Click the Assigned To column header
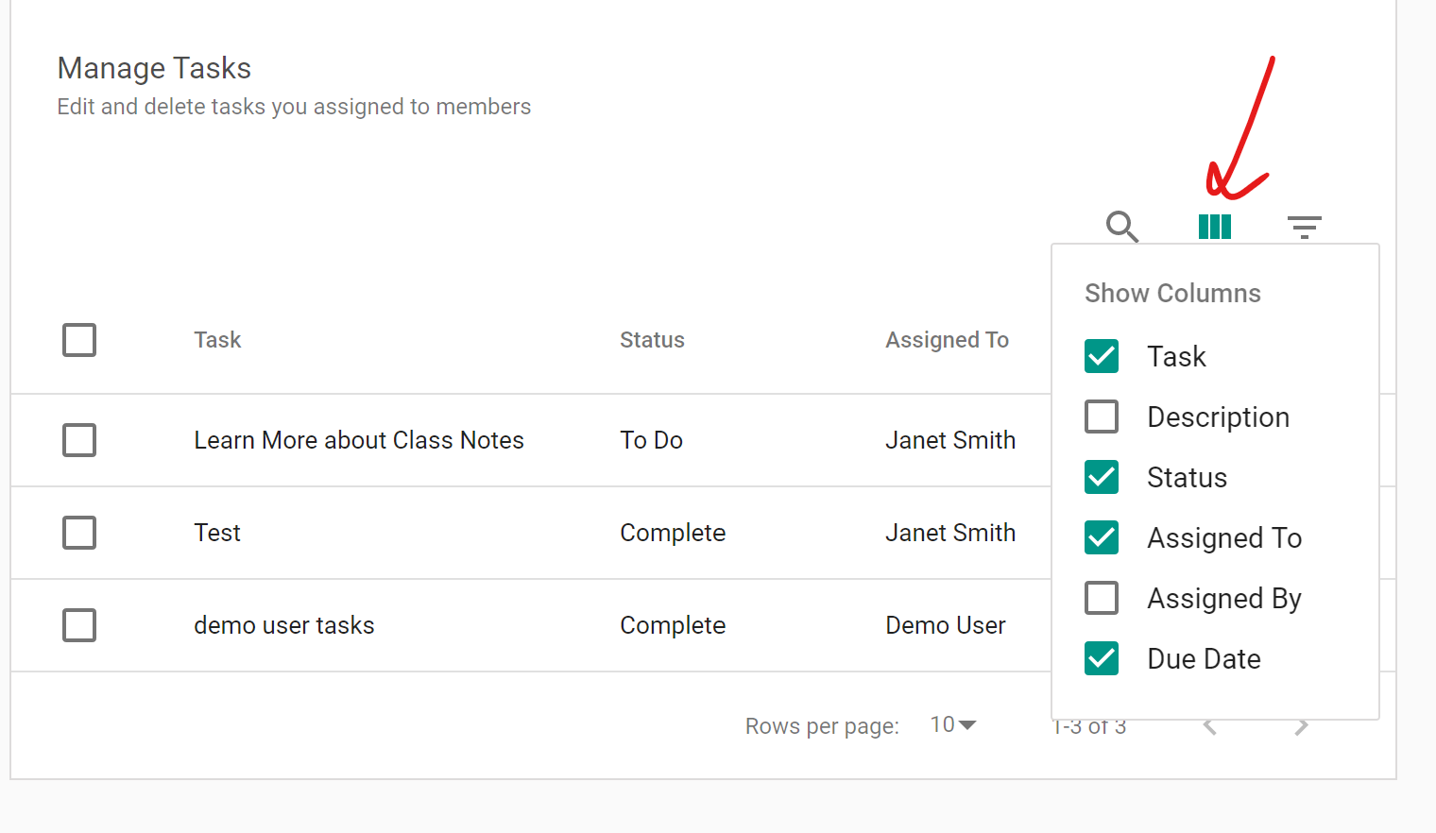 947,340
